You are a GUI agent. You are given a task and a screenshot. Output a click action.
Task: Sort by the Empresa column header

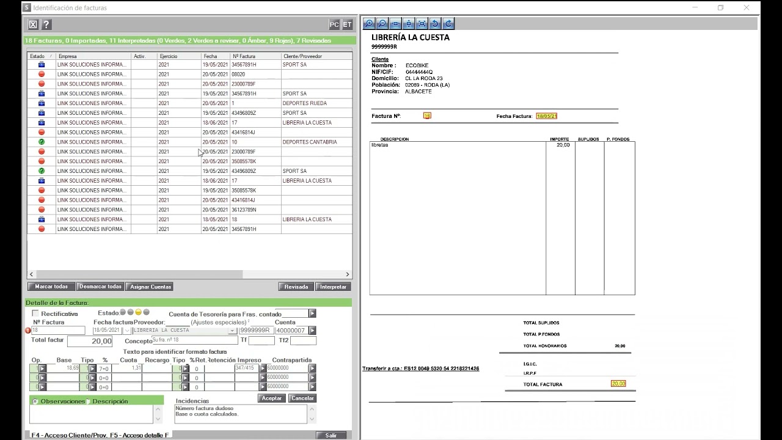tap(93, 56)
